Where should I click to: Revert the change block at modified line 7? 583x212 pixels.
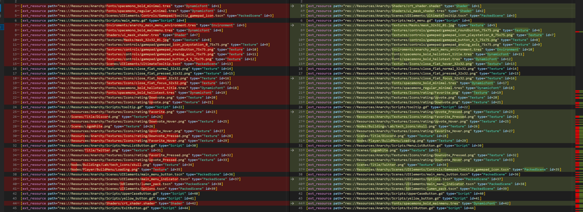click(293, 25)
